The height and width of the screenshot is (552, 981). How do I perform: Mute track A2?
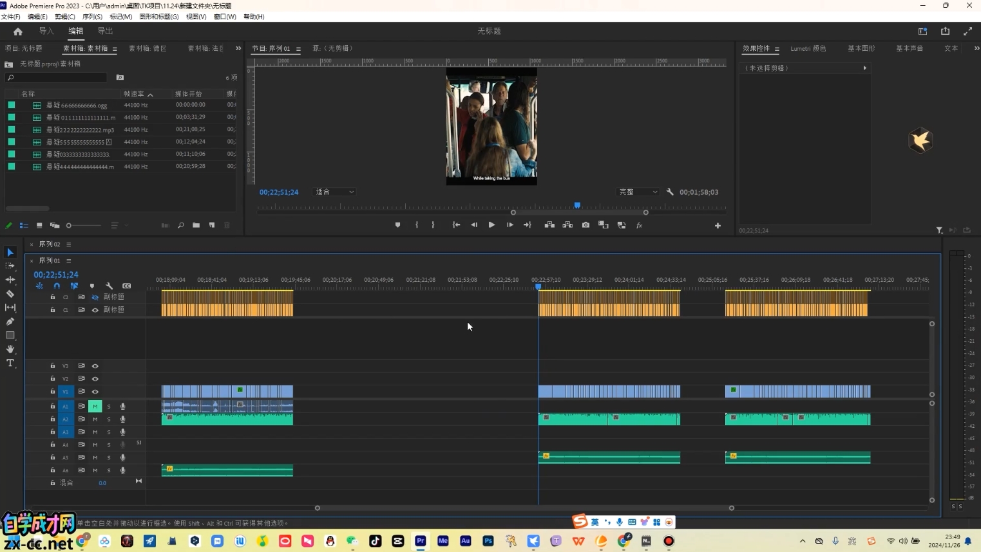point(95,419)
